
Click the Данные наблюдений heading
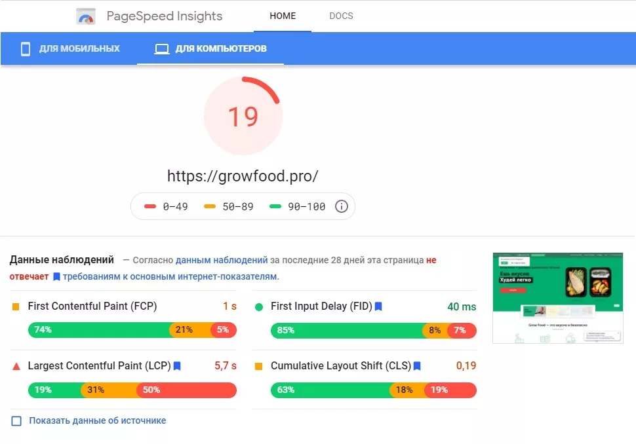(62, 260)
